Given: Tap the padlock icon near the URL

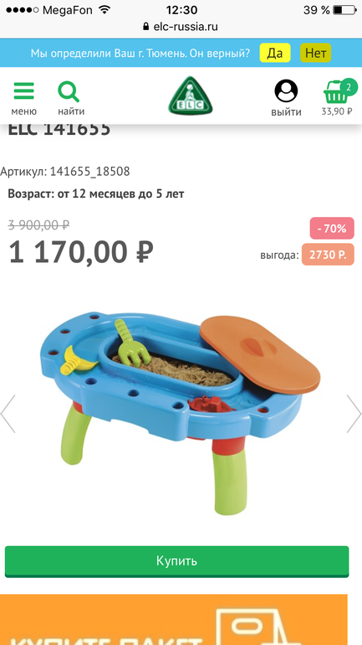Looking at the screenshot, I should [145, 27].
